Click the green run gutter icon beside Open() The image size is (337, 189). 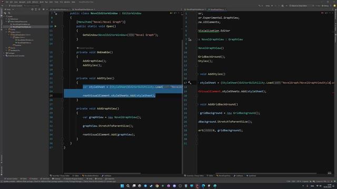[55, 26]
